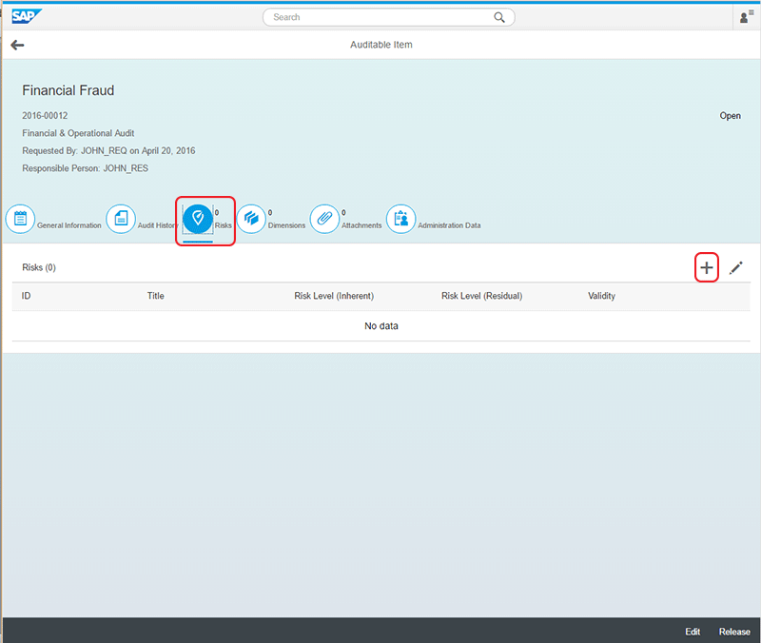Click the ID column header
The image size is (761, 643).
[x=27, y=296]
